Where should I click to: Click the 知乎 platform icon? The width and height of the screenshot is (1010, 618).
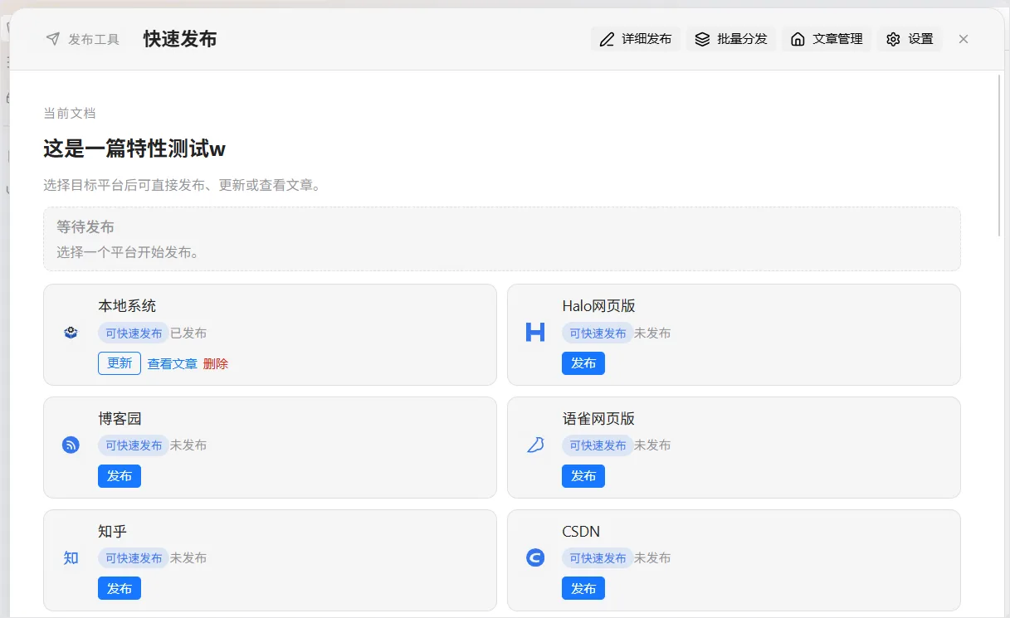coord(71,558)
